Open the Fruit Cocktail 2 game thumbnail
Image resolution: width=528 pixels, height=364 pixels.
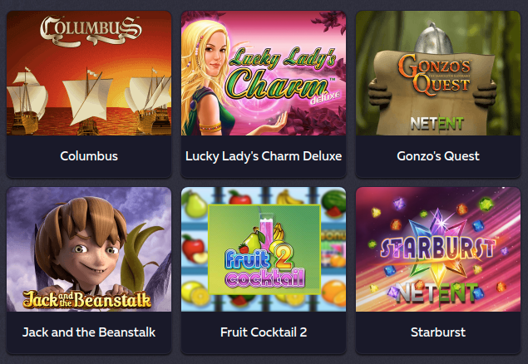coord(264,249)
